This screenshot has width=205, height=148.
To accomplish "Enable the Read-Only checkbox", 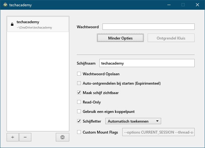I will click(79, 102).
